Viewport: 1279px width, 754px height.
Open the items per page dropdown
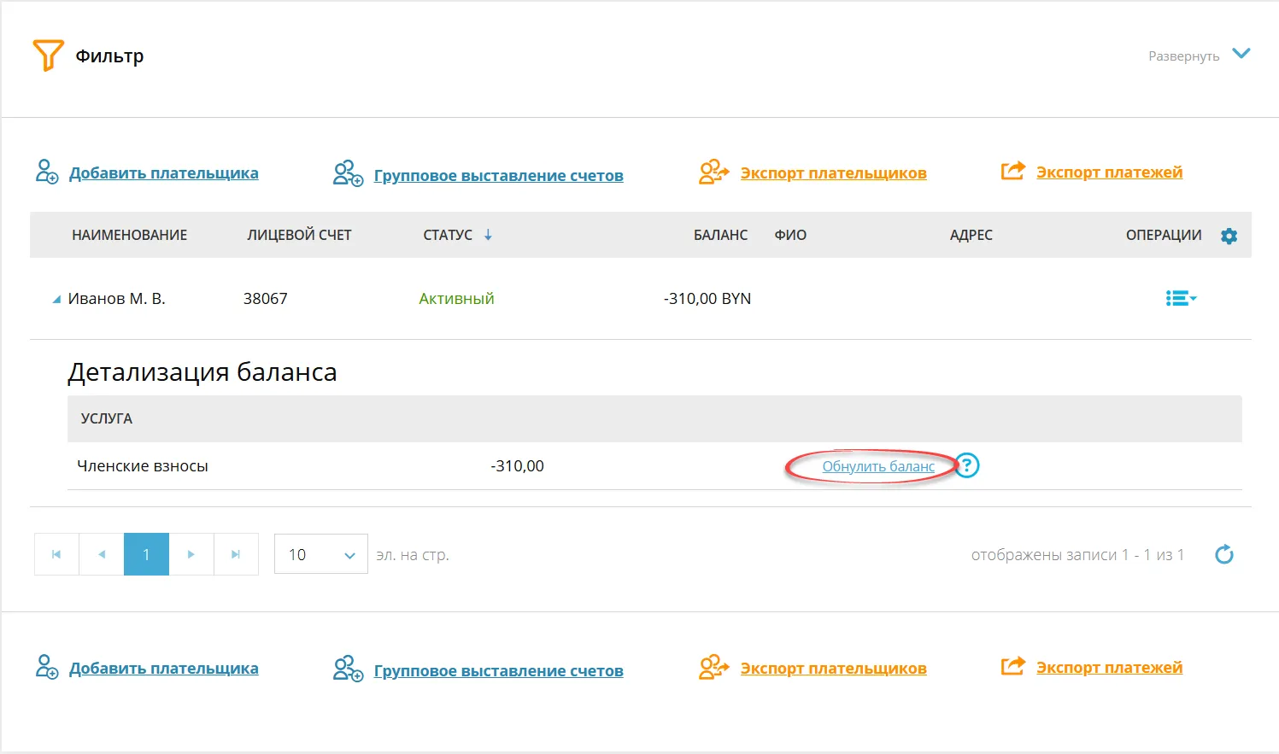point(320,554)
